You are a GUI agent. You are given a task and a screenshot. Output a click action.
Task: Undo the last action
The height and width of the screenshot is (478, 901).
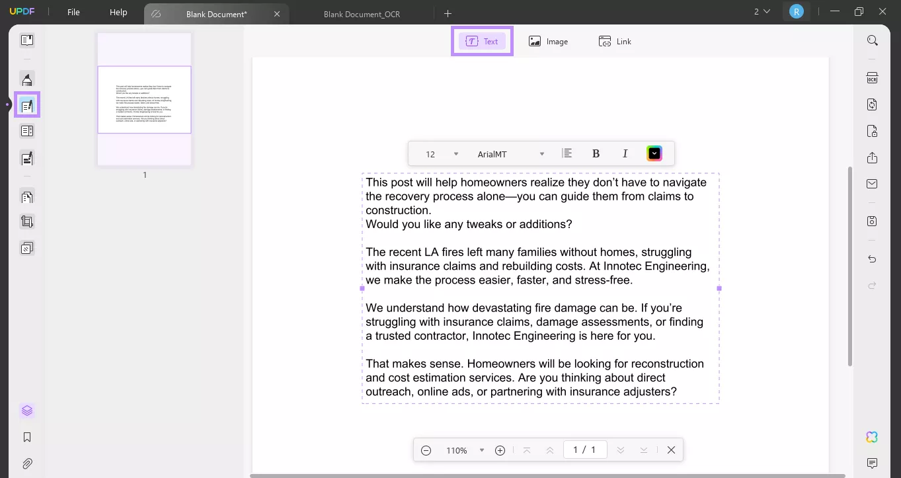click(x=873, y=259)
